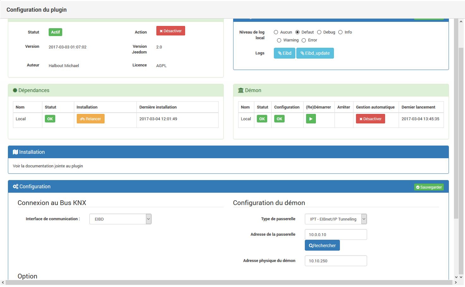Click the Arrêter column header
465x287 pixels.
(344, 107)
